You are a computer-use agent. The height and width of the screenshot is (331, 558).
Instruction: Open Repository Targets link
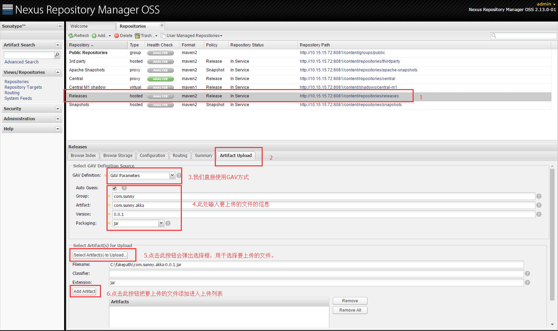23,87
